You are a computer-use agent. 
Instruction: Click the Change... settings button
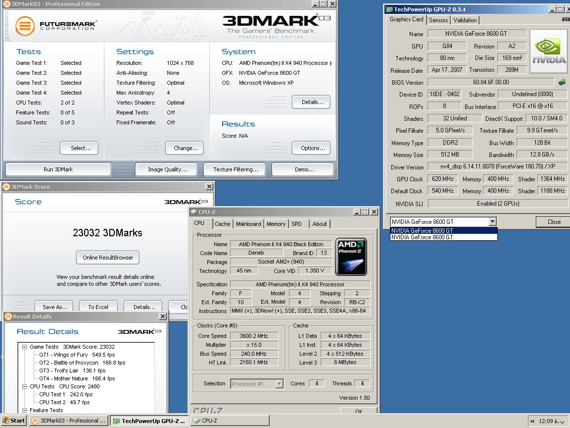184,148
